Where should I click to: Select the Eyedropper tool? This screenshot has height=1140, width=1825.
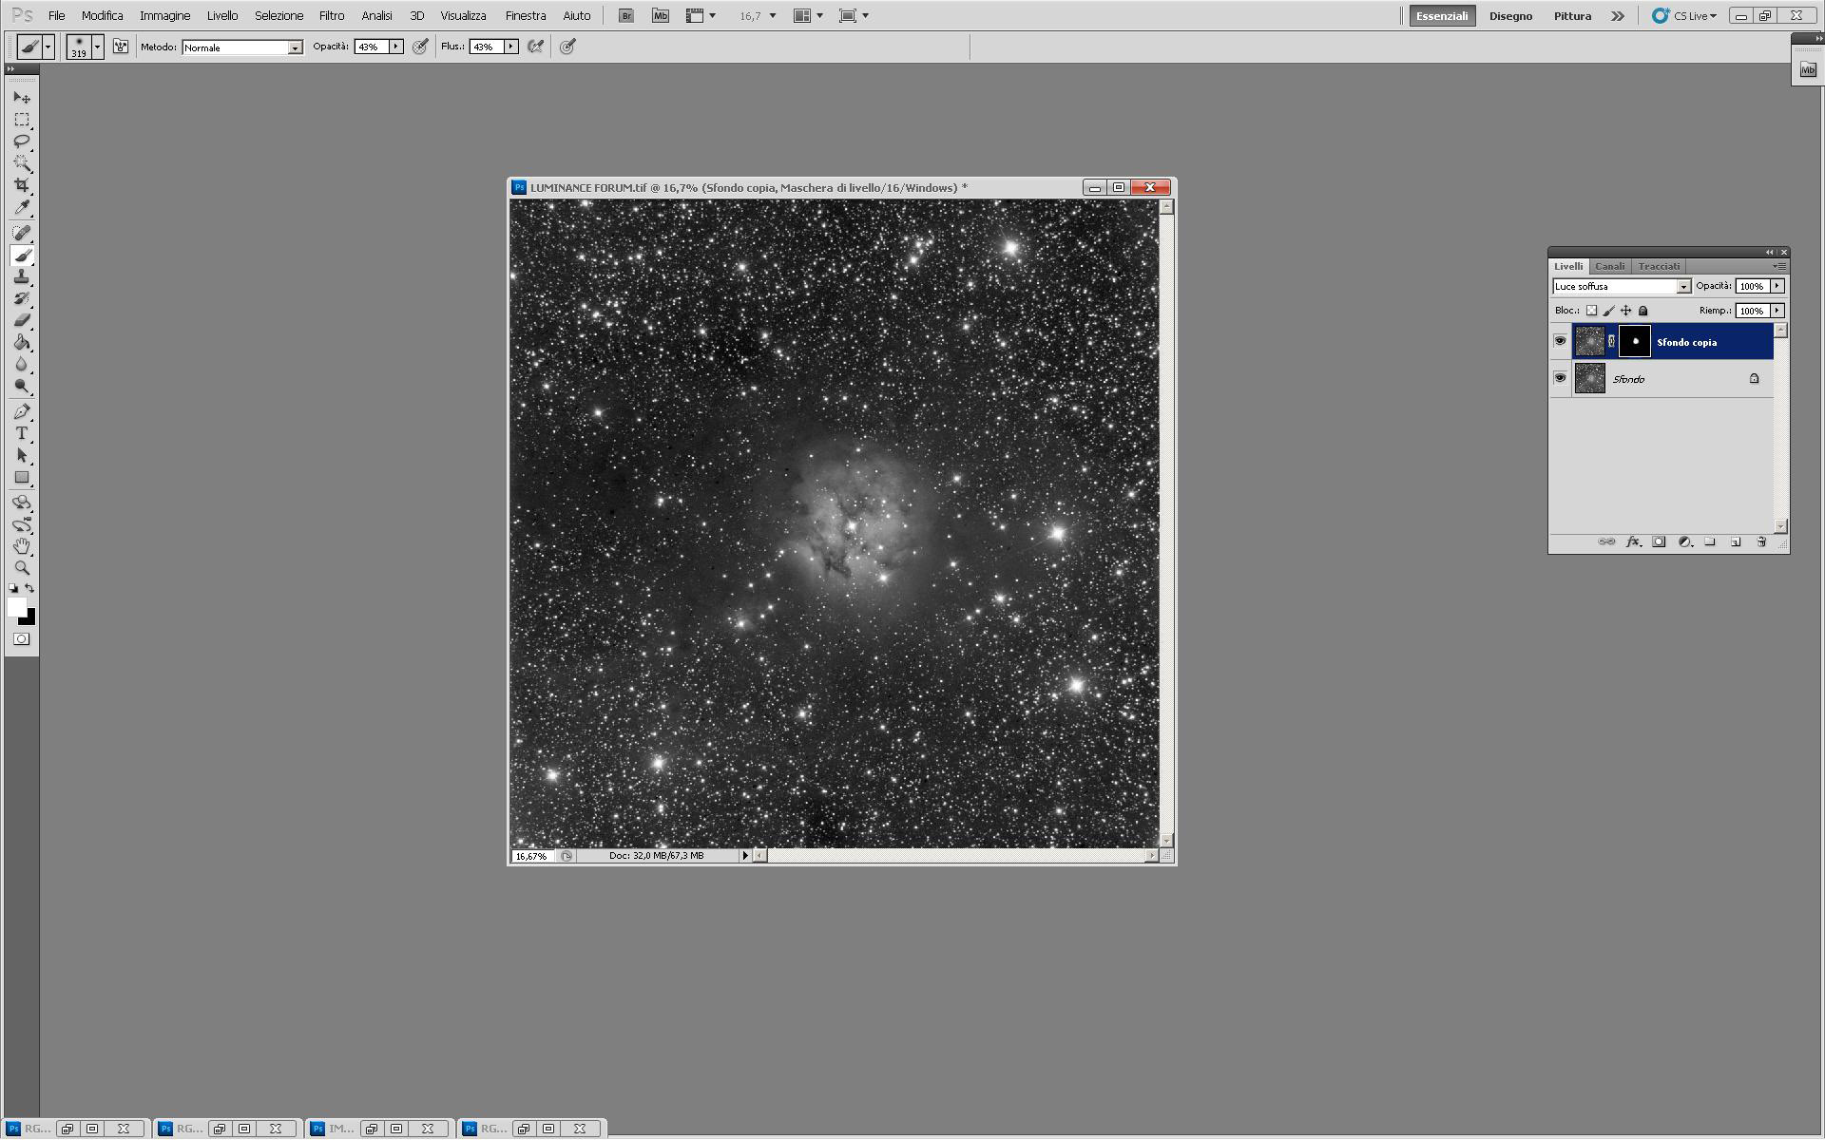[22, 207]
